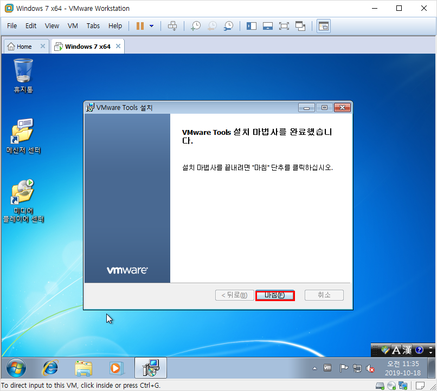Click the 취소 cancel button
The image size is (437, 391).
click(x=324, y=295)
